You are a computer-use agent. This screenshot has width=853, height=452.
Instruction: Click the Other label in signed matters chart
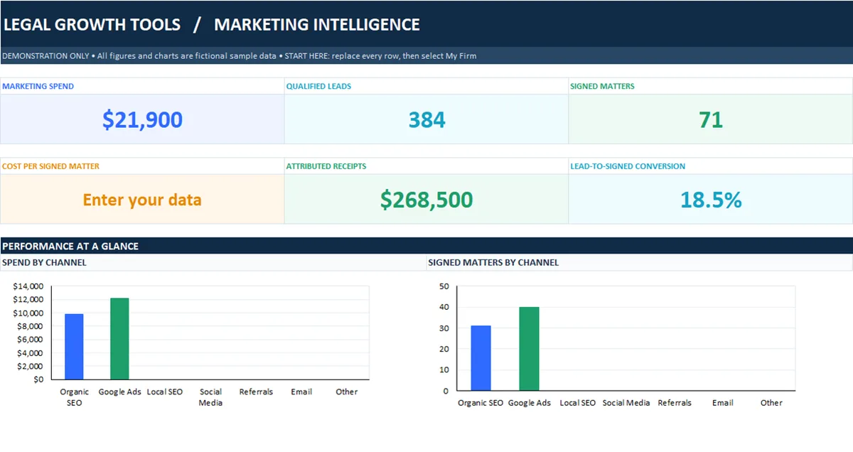[771, 403]
